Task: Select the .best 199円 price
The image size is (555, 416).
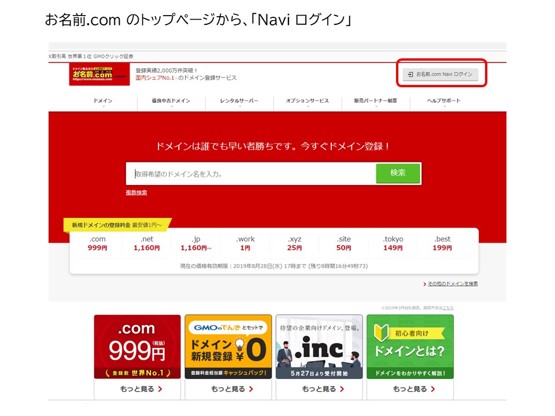Action: tap(442, 243)
